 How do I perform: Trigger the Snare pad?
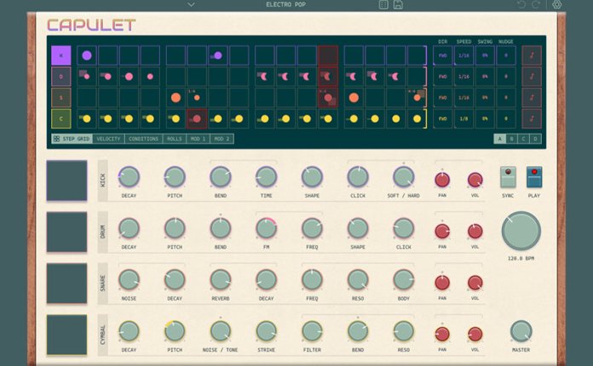coord(66,283)
